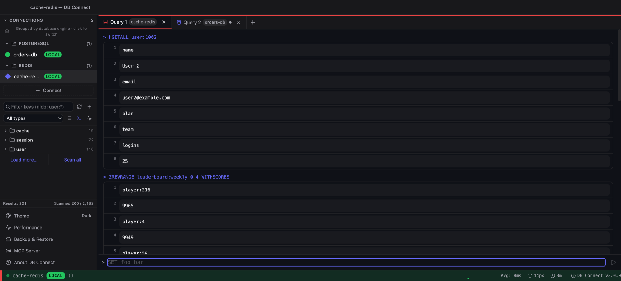This screenshot has width=621, height=281.
Task: Expand the session key folder
Action: pyautogui.click(x=5, y=140)
